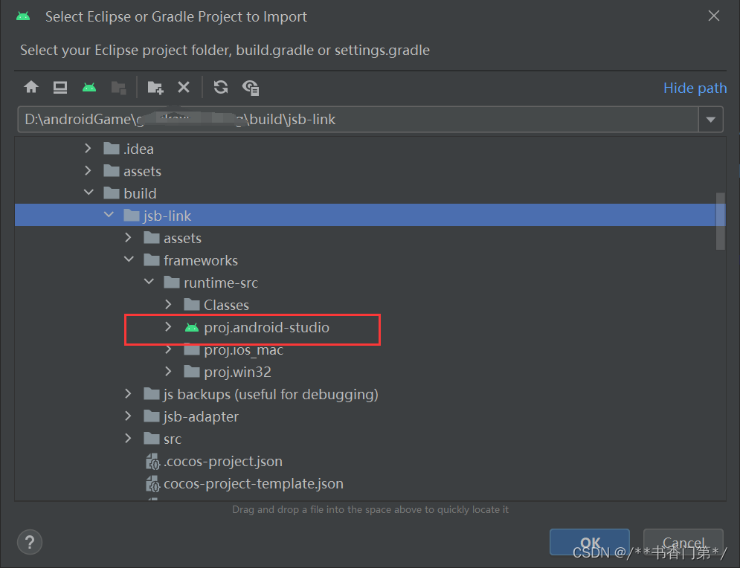740x568 pixels.
Task: Collapse the build folder chevron
Action: [89, 193]
